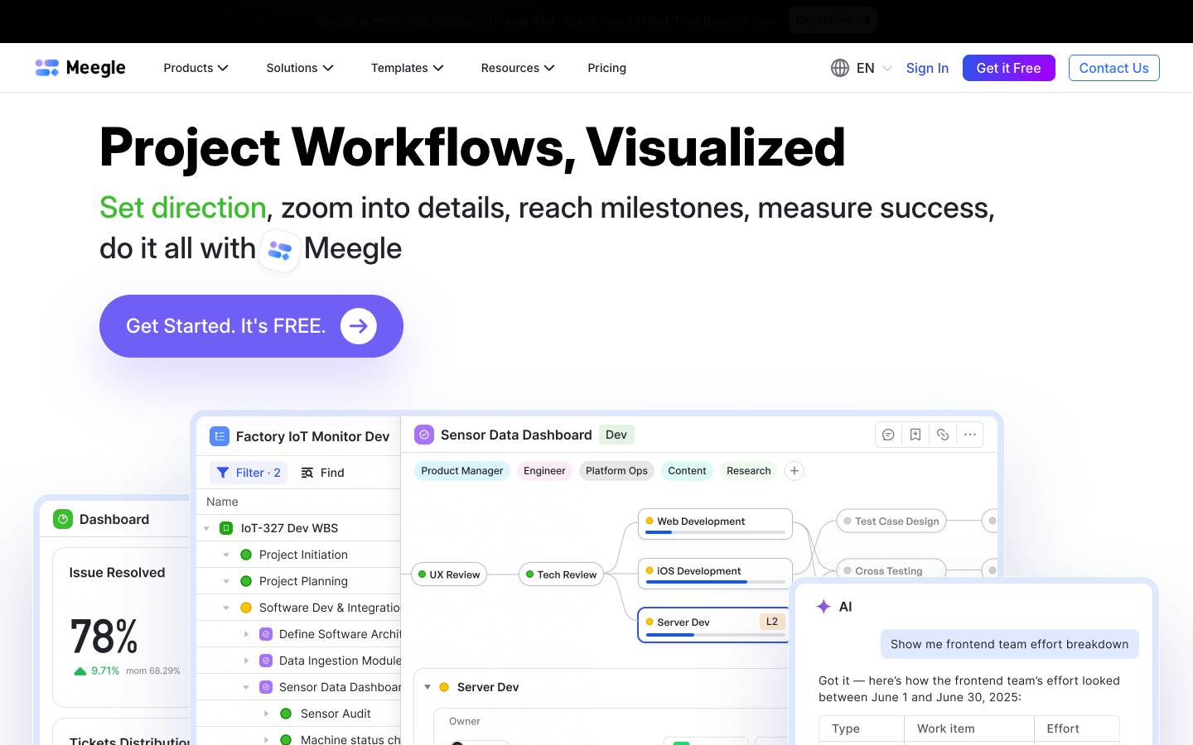This screenshot has width=1193, height=745.
Task: Click the green Dashboard panel icon
Action: pyautogui.click(x=63, y=519)
